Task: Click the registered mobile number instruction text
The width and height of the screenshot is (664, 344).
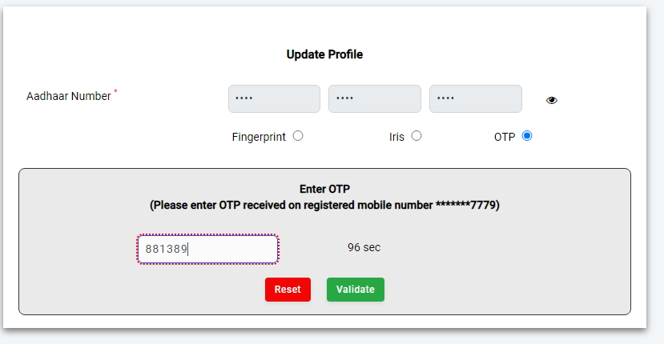Action: tap(324, 206)
